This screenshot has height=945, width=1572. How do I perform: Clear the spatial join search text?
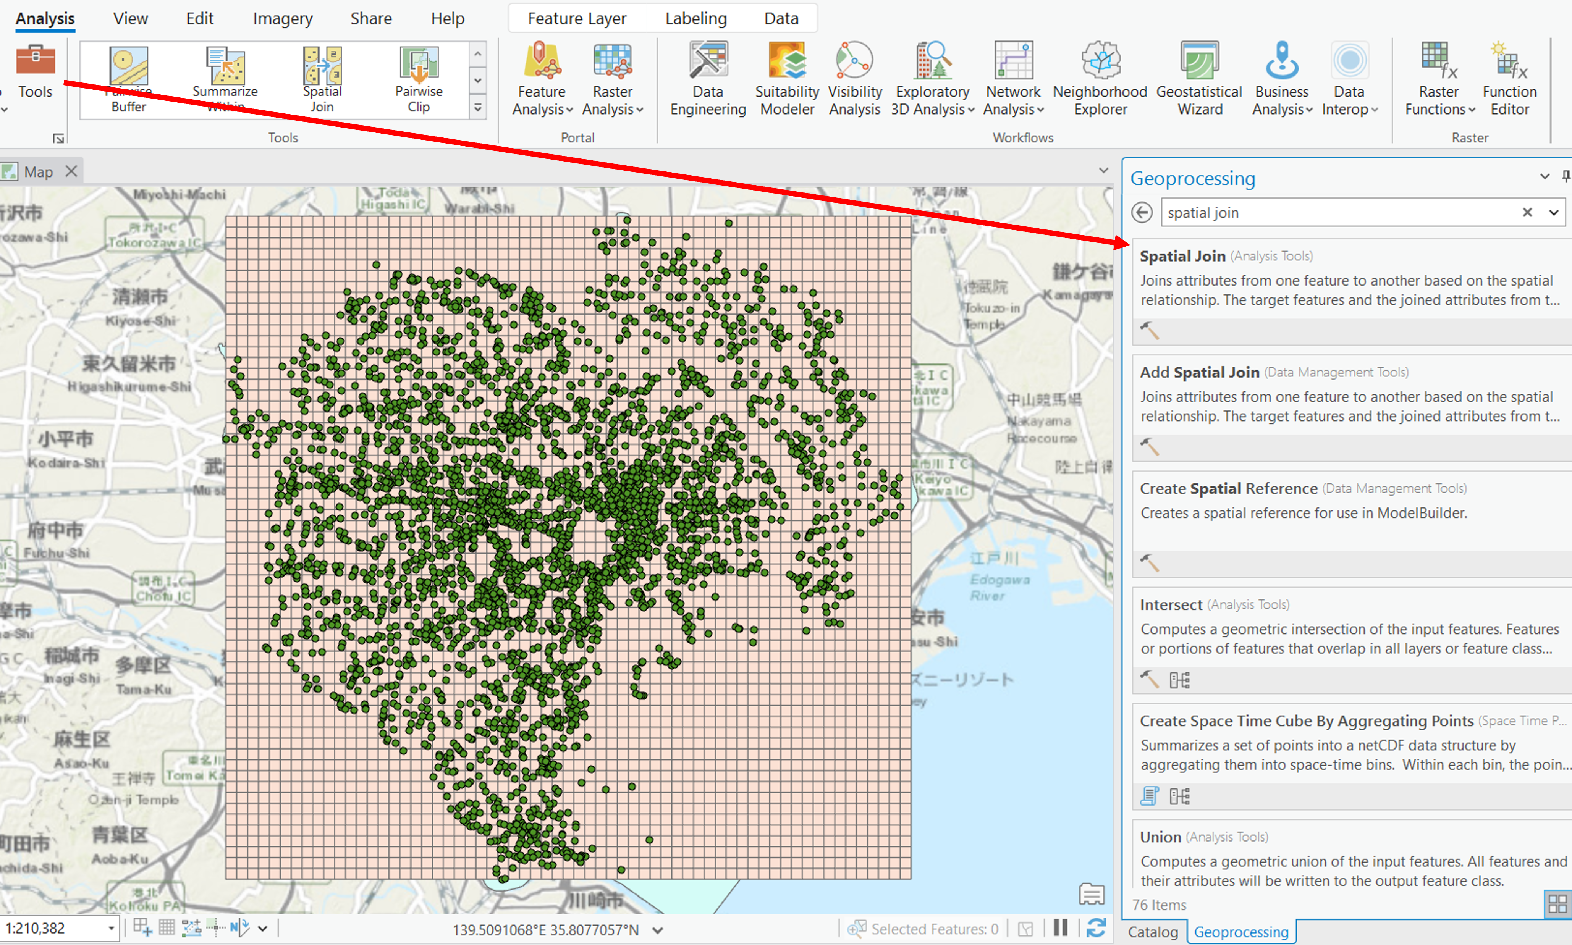click(1527, 212)
